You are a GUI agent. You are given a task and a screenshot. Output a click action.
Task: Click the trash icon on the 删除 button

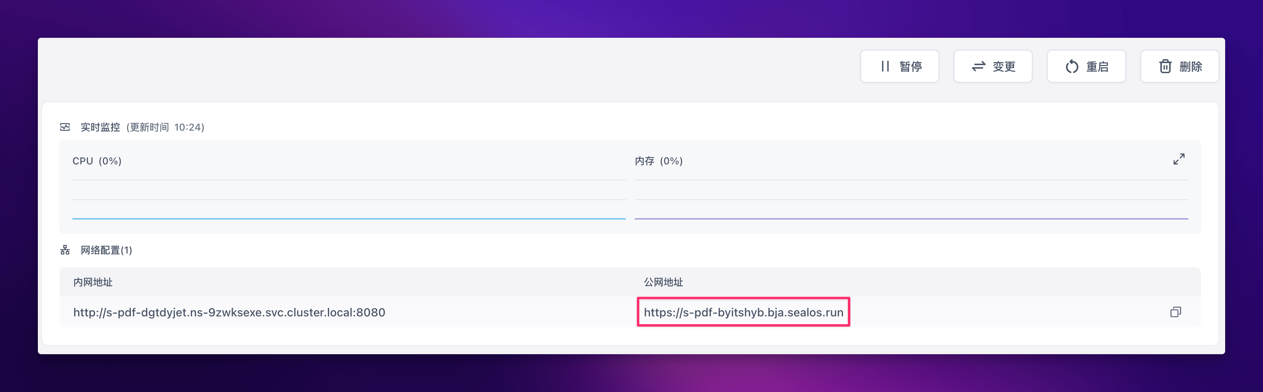(x=1165, y=66)
